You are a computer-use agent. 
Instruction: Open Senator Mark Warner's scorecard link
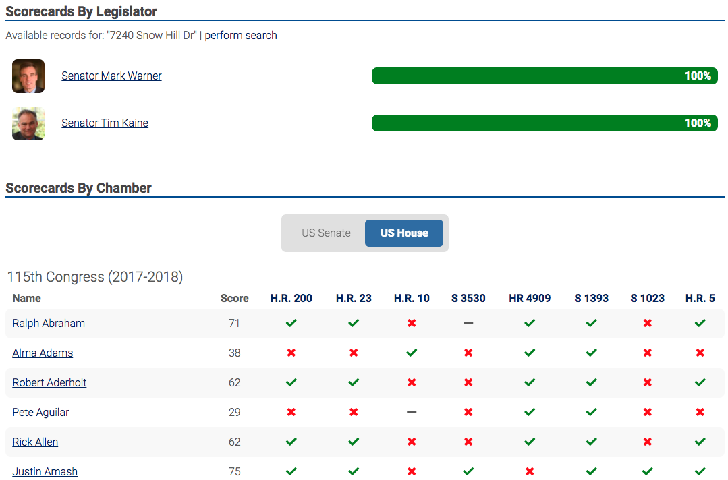pos(111,76)
